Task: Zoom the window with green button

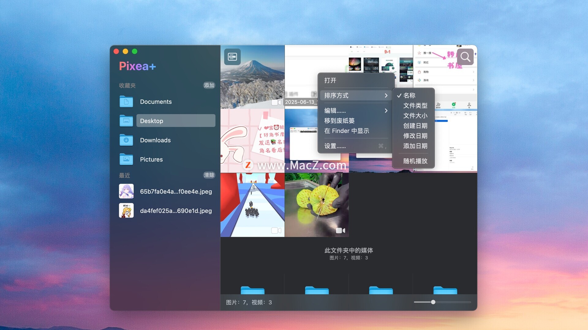Action: [x=134, y=51]
